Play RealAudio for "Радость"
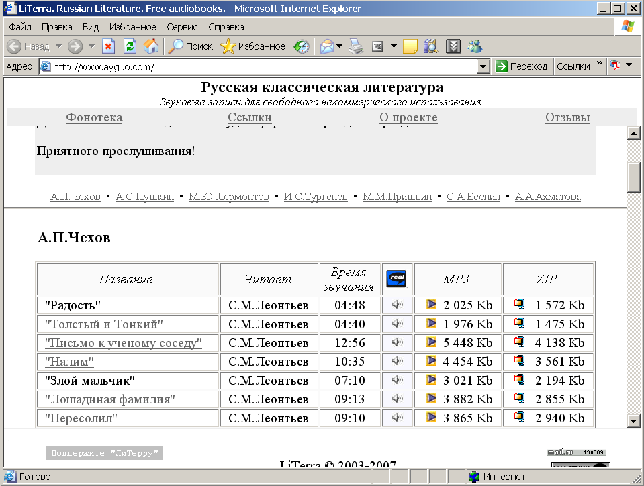The height and width of the screenshot is (486, 644). [x=398, y=305]
